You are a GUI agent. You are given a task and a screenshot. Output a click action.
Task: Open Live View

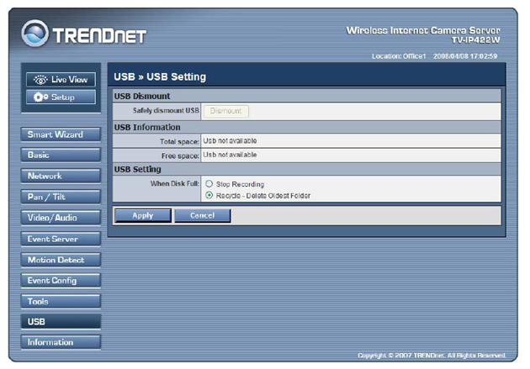[x=61, y=80]
